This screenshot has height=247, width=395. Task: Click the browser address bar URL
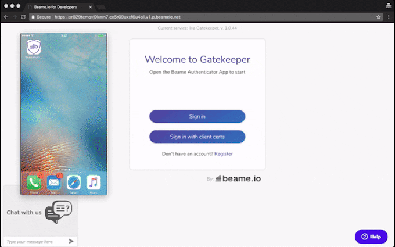(117, 17)
